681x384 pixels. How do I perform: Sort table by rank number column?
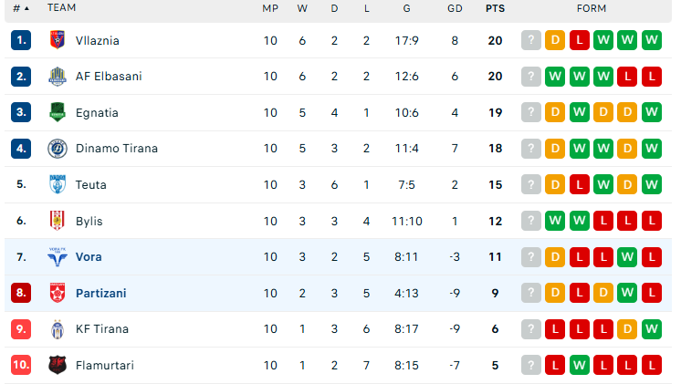20,8
